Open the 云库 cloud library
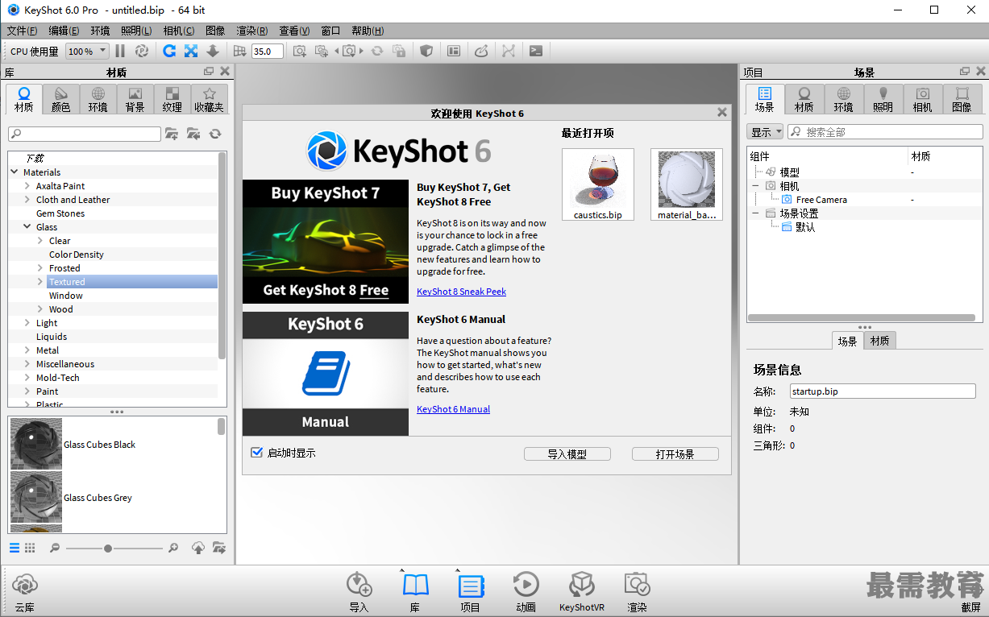Screen dimensions: 989x617 pos(24,591)
